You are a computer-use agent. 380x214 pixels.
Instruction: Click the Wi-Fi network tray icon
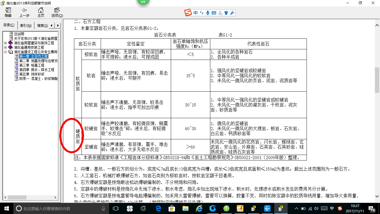310,208
